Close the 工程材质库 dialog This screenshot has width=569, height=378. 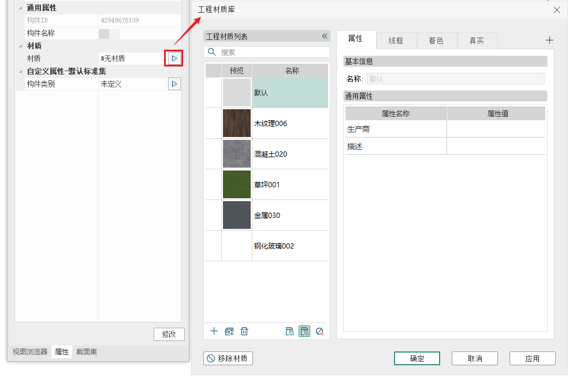tap(557, 10)
